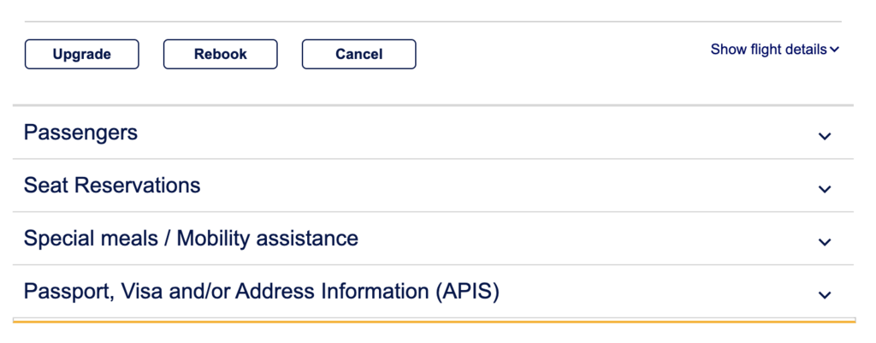Image resolution: width=876 pixels, height=343 pixels.
Task: Click the chevron beside Show flight details
Action: 835,50
